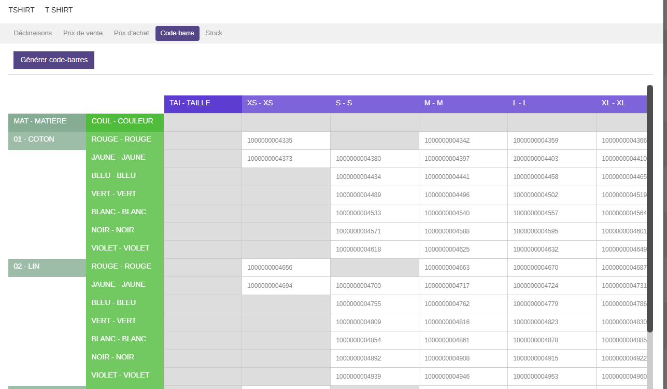The height and width of the screenshot is (389, 667).
Task: Open the Déclinaisons tab
Action: 33,33
